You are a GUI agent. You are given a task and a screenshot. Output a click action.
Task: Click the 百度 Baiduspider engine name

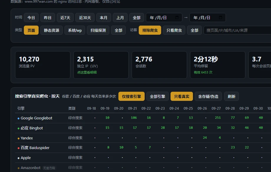point(35,148)
